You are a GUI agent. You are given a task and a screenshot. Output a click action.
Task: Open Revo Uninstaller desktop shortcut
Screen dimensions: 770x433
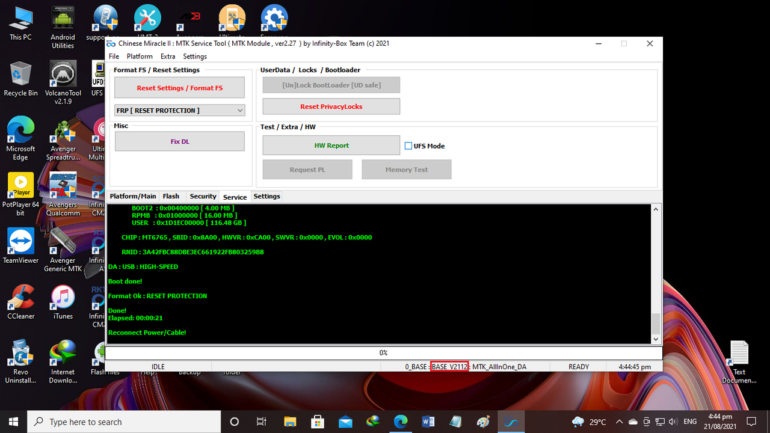click(x=20, y=361)
